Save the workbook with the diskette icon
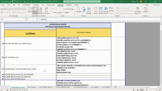 17,2
